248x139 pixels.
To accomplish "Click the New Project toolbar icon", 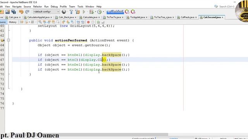I will 2,12.
